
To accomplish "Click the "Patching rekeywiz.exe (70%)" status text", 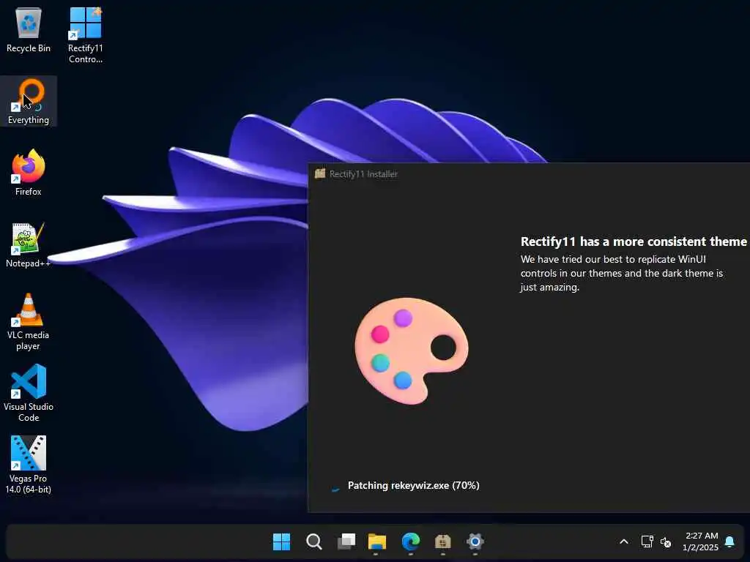I will (x=413, y=486).
